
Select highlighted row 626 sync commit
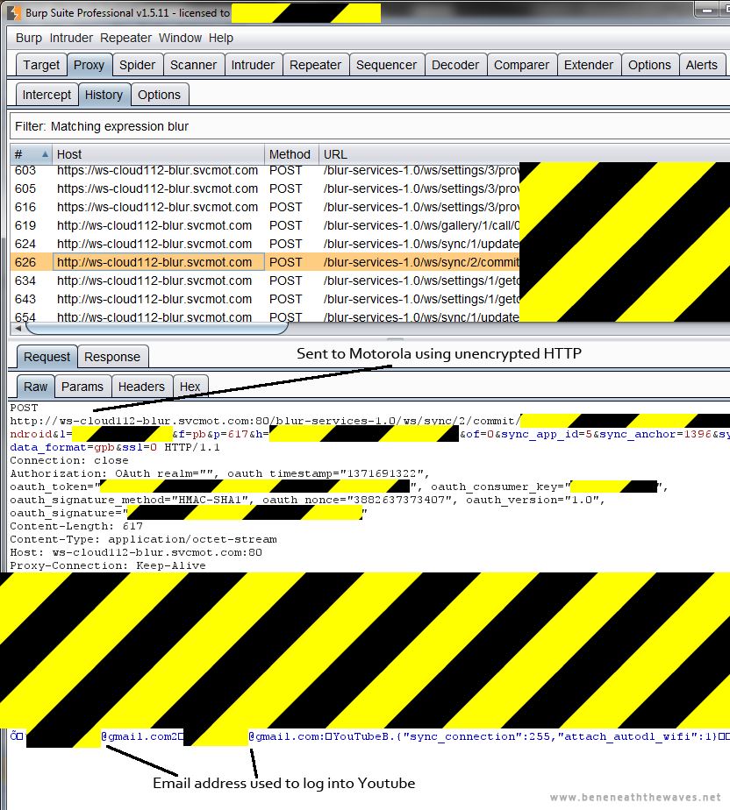265,262
